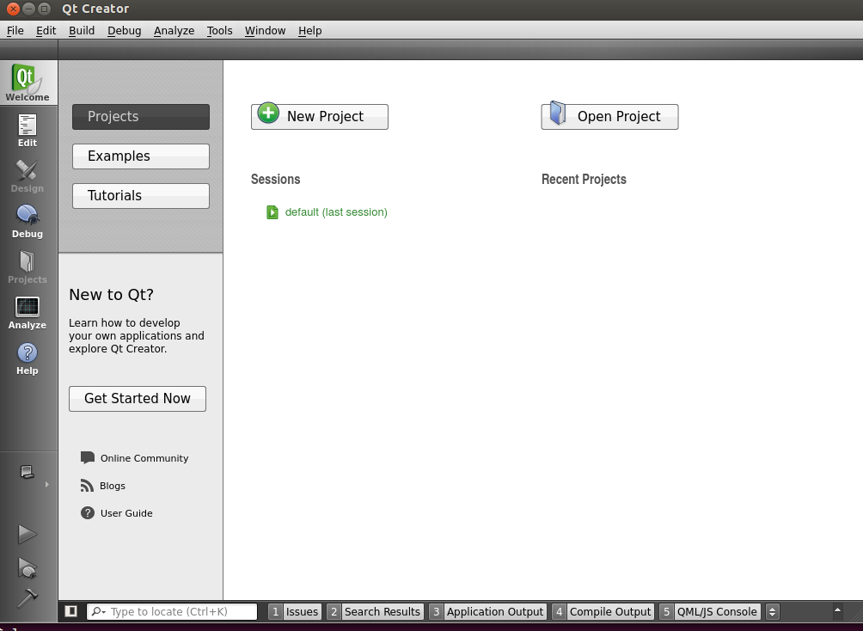Image resolution: width=863 pixels, height=631 pixels.
Task: Open the output panes selector arrows
Action: (772, 612)
